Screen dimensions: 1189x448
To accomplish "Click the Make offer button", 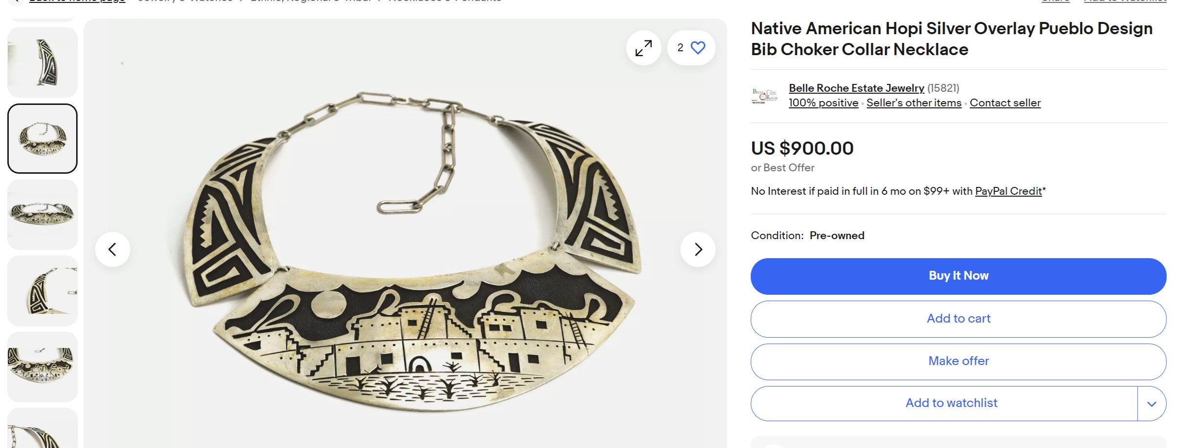I will click(x=958, y=361).
